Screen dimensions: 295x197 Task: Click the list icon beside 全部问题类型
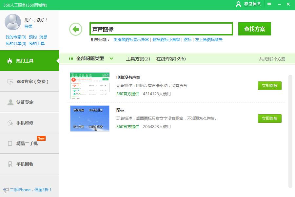71,59
